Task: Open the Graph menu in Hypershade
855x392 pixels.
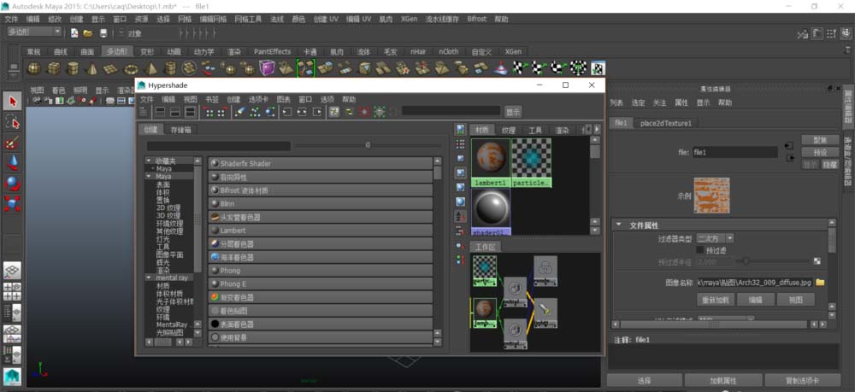Action: [x=284, y=100]
